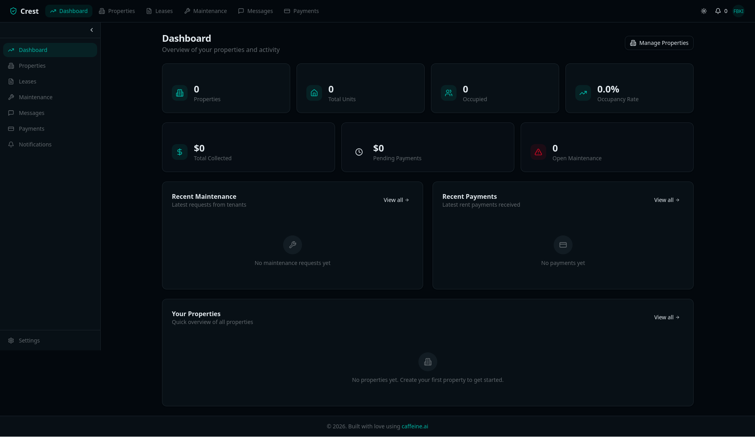Select Messages in the sidebar
755x437 pixels.
[50, 113]
